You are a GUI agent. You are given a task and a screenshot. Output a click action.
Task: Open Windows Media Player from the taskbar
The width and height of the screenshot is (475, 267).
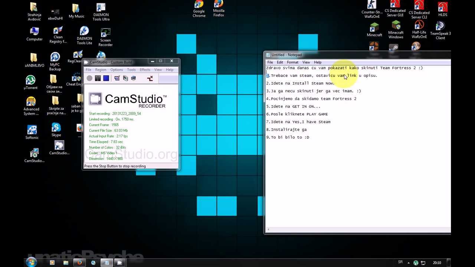tap(52, 263)
